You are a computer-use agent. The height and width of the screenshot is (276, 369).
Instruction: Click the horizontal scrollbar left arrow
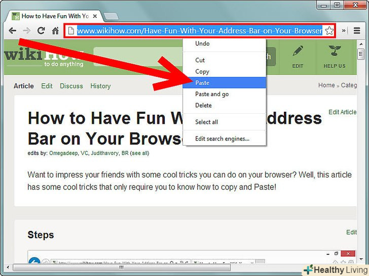[8, 267]
